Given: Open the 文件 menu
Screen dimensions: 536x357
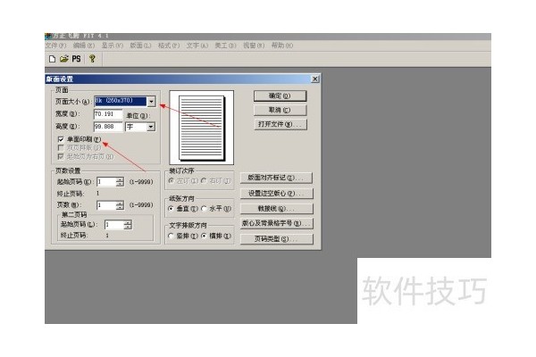Looking at the screenshot, I should pos(55,46).
